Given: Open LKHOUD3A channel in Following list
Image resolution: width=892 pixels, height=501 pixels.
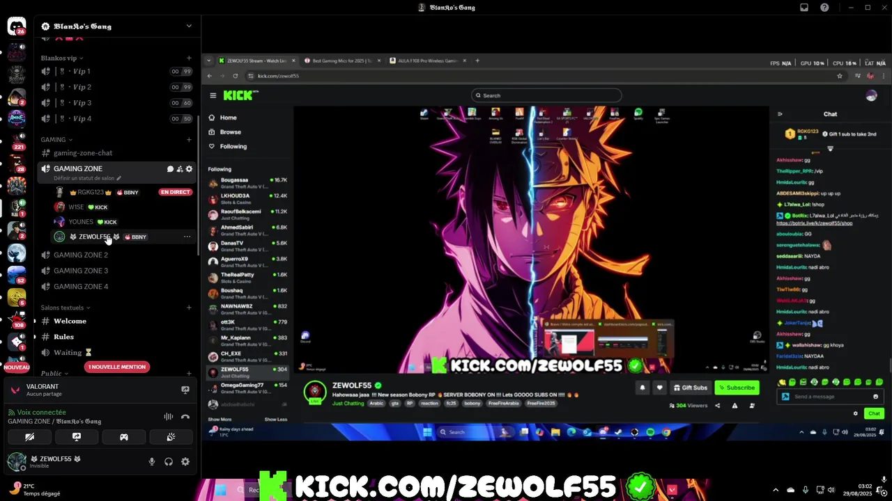Looking at the screenshot, I should (x=248, y=198).
